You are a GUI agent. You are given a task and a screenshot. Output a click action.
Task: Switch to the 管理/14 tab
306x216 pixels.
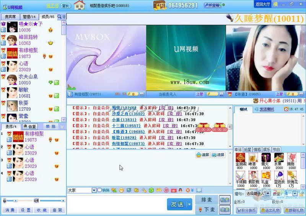[x=29, y=17]
